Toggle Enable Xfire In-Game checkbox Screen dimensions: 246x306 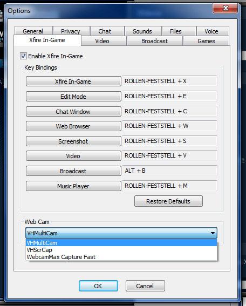point(23,56)
